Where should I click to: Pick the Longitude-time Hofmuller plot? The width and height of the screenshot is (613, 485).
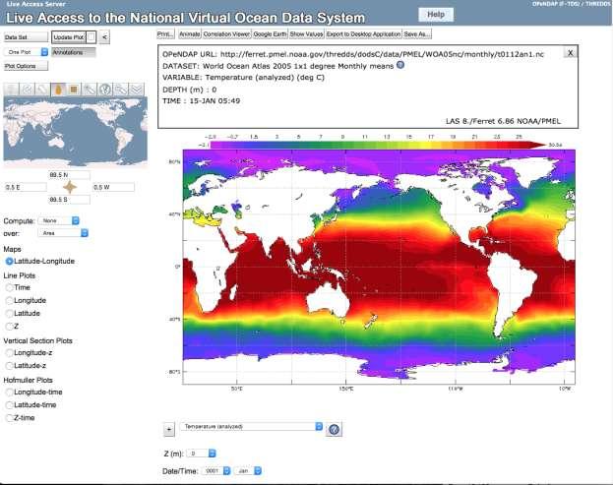pos(9,392)
